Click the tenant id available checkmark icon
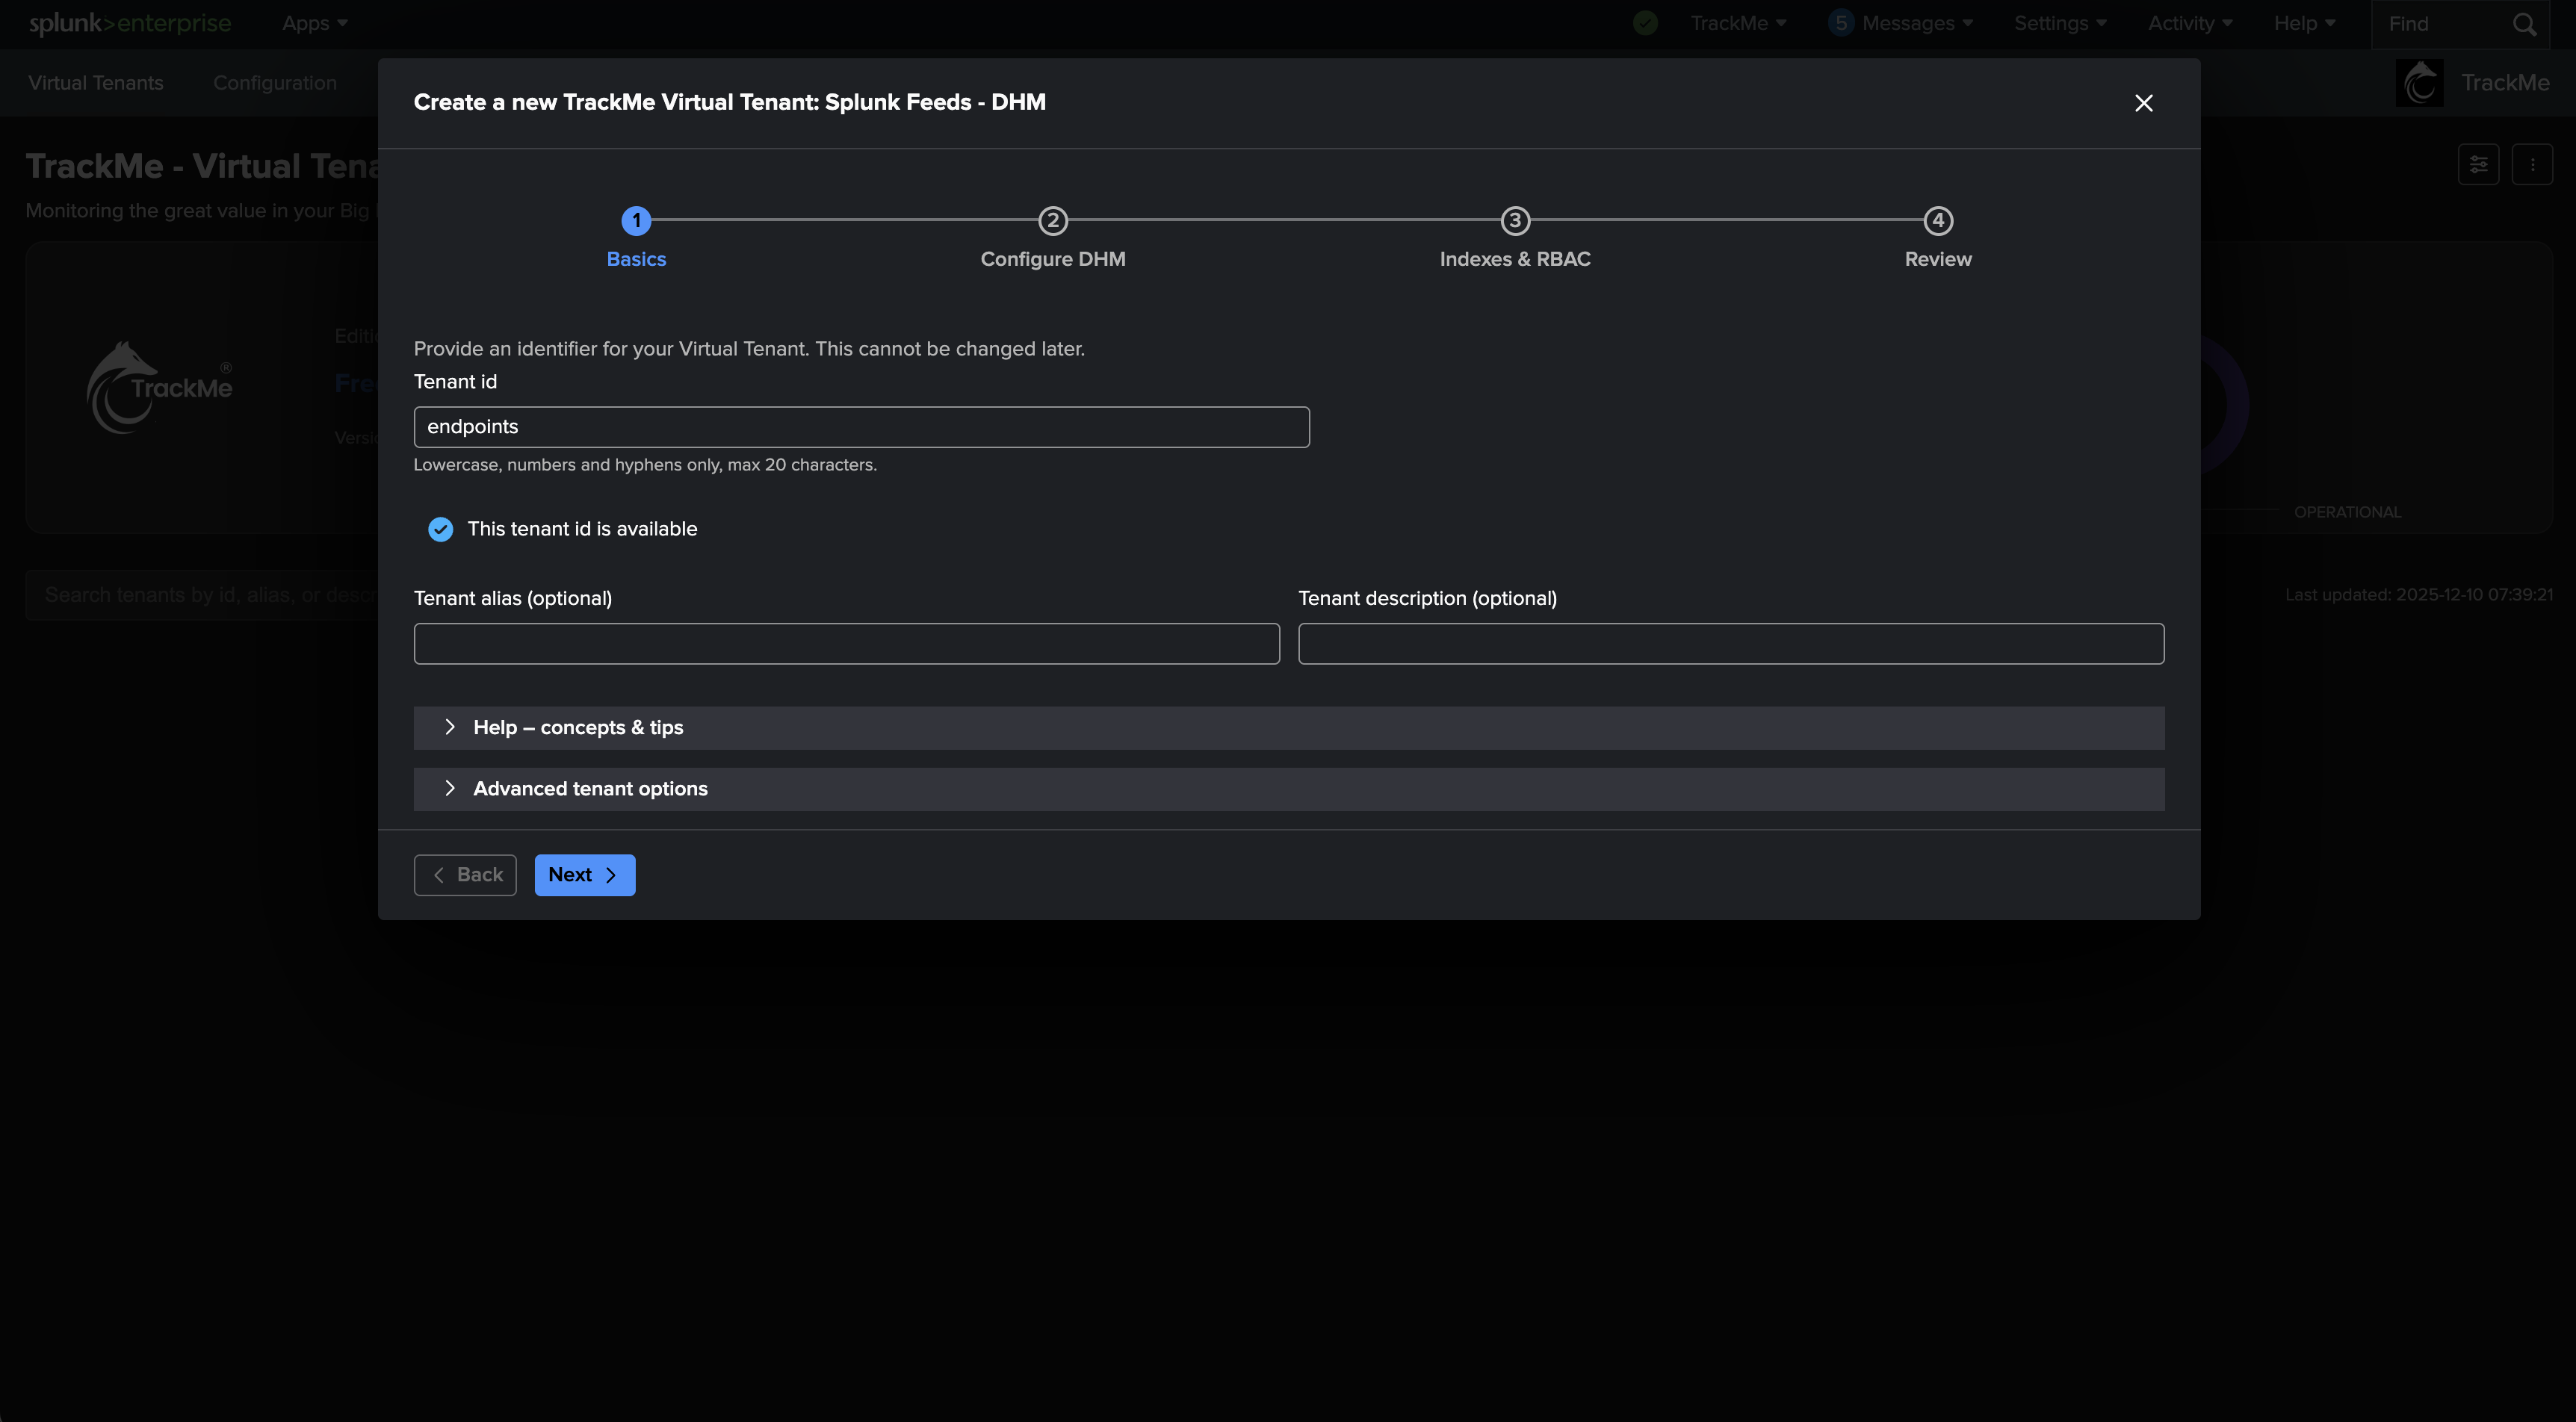 click(440, 529)
